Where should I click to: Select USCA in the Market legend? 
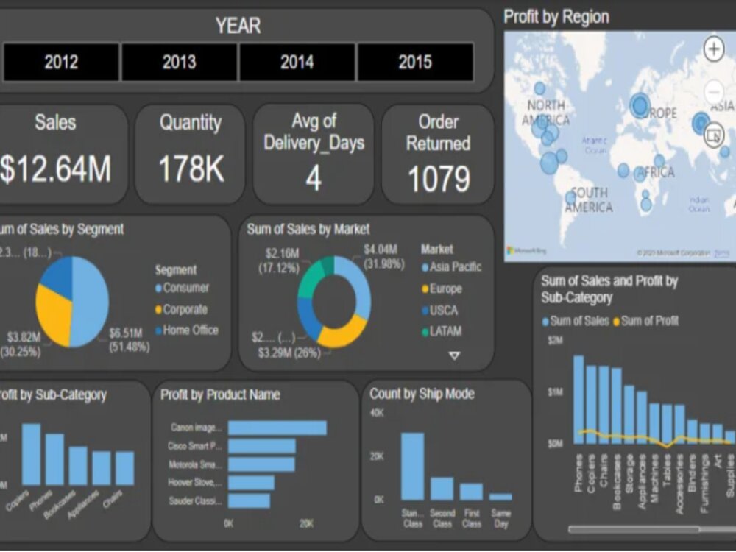pyautogui.click(x=440, y=311)
